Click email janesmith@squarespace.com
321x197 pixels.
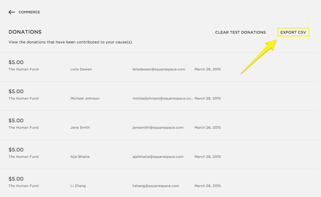point(158,127)
